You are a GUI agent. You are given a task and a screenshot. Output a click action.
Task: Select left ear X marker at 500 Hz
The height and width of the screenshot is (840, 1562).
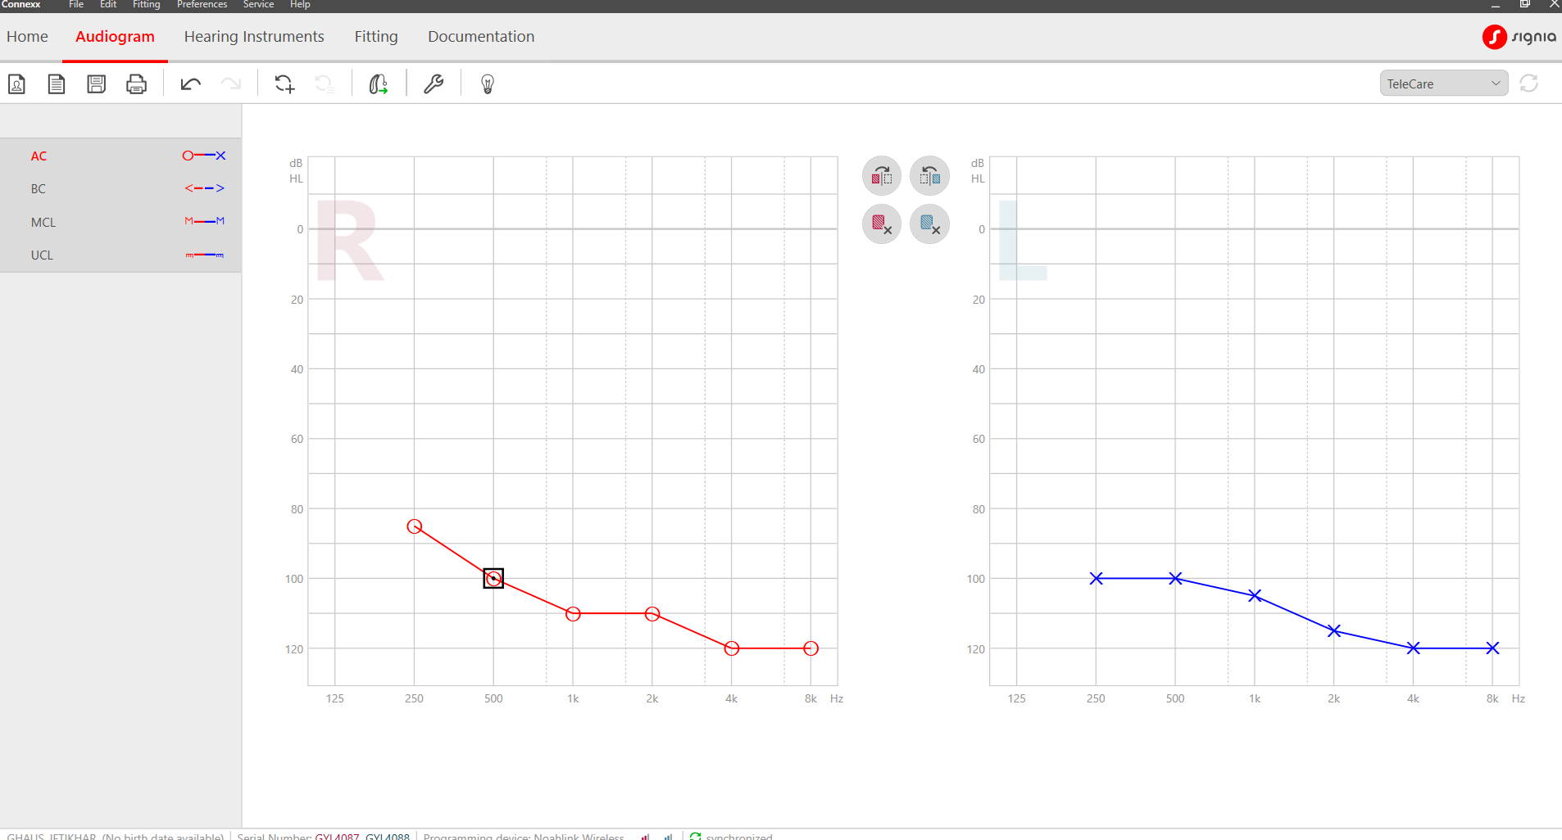click(x=1175, y=579)
